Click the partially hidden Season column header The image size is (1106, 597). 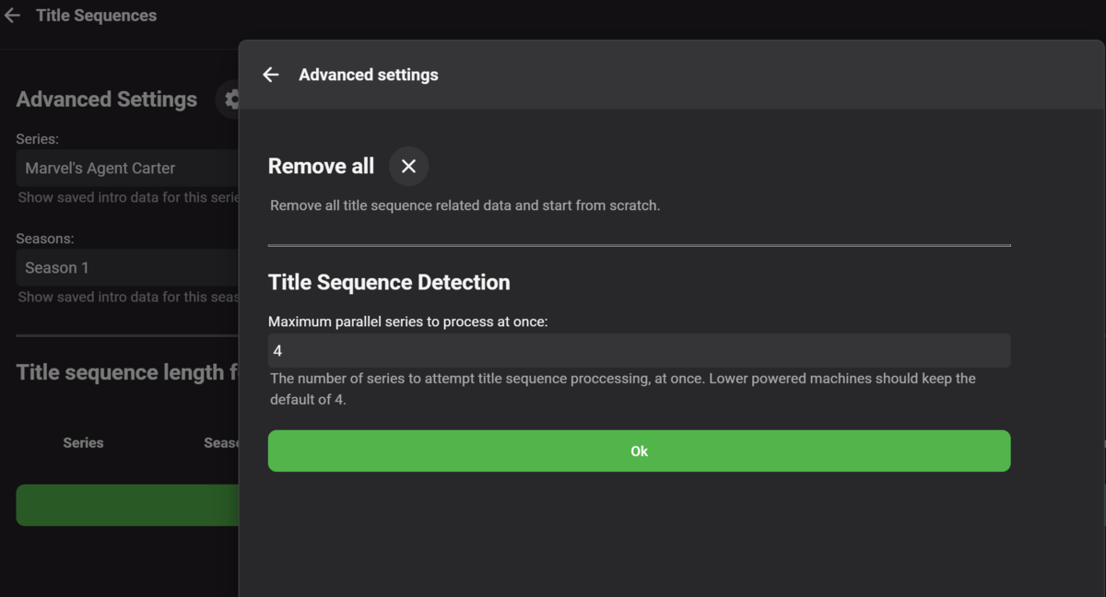click(221, 443)
